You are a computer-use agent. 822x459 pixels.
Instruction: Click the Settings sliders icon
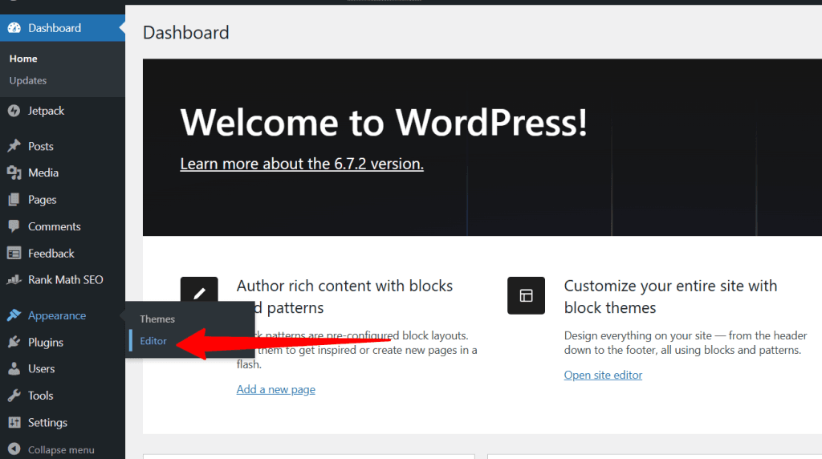tap(14, 423)
